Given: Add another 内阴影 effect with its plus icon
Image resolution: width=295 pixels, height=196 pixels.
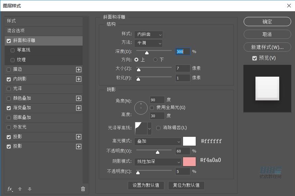Looking at the screenshot, I should coord(79,79).
